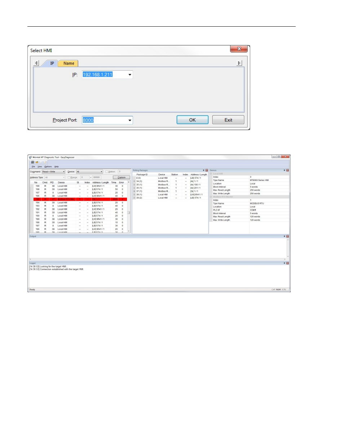Viewport: 344px width, 445px height.
Task: Expand package 39 (2) in Polling Packages
Action: [134, 198]
